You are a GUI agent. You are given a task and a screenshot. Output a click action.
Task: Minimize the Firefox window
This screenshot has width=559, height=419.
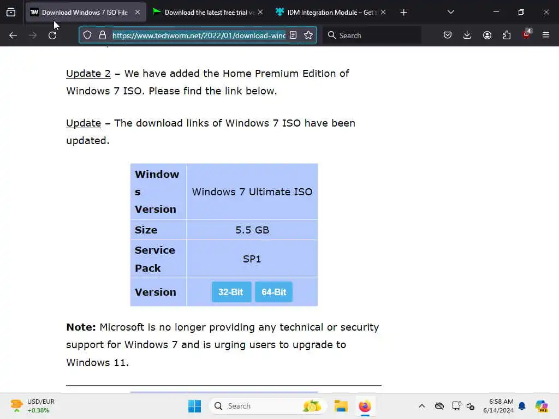[496, 12]
